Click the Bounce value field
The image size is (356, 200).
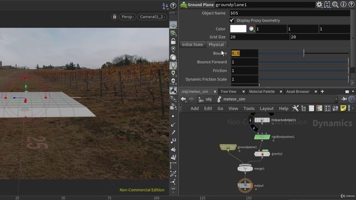coord(244,53)
